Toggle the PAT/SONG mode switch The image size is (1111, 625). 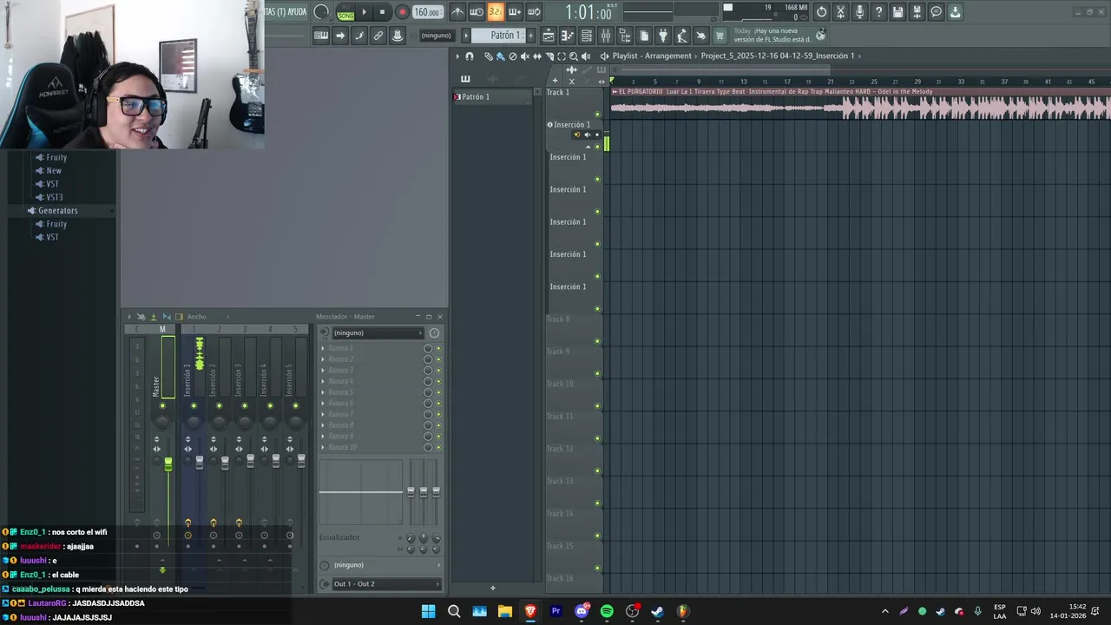coord(345,12)
